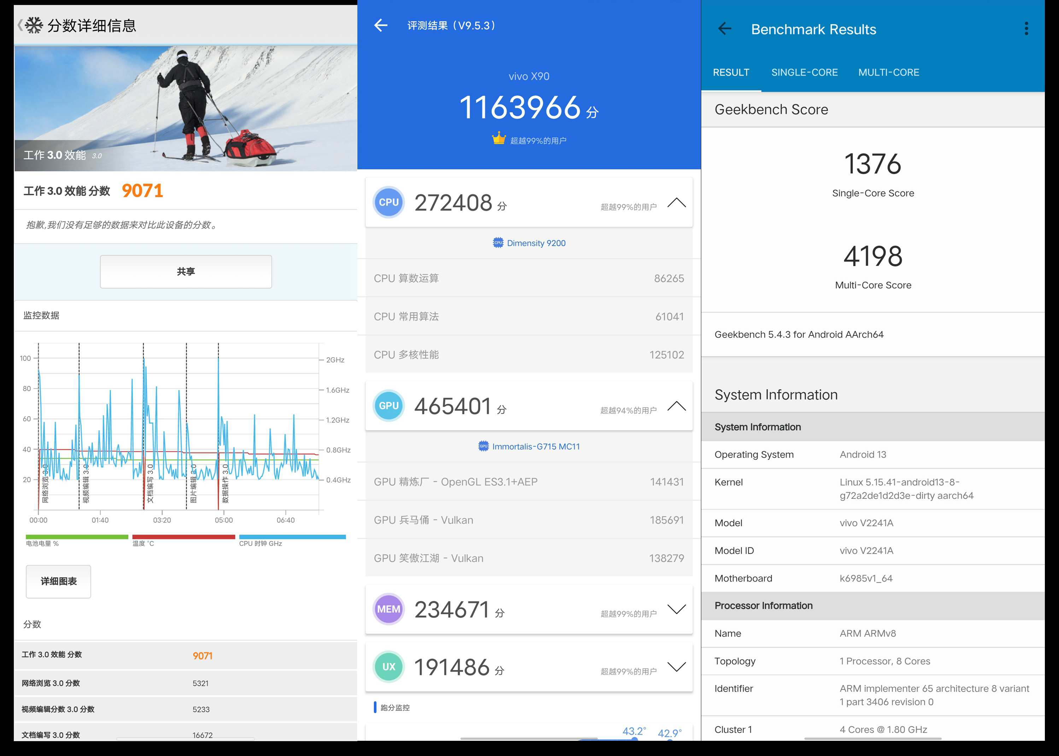Select the Kernel Linux 5.15.41 row
1059x756 pixels.
coord(872,489)
